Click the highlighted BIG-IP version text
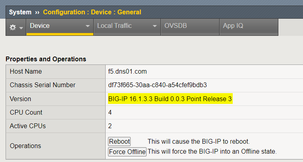Screen dimensions: 303x162 (170, 99)
